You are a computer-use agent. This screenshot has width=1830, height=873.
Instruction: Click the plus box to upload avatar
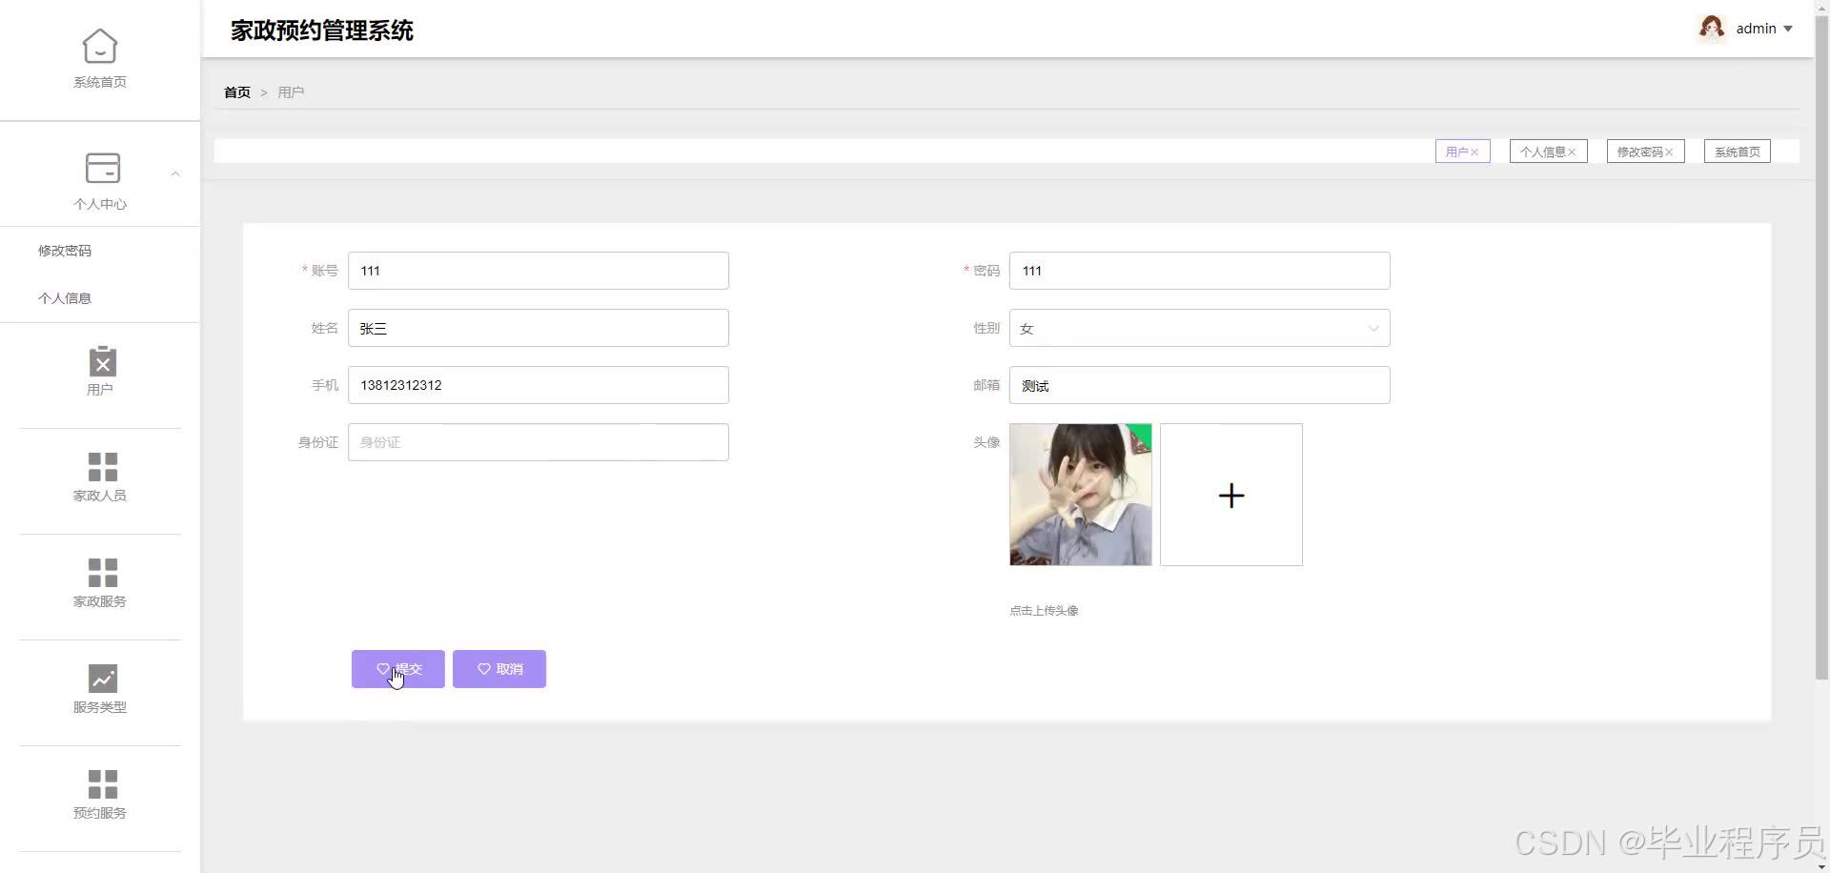tap(1231, 495)
